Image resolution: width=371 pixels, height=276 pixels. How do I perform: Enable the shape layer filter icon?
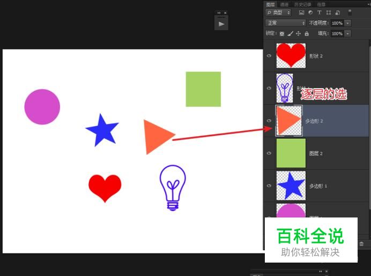click(329, 12)
